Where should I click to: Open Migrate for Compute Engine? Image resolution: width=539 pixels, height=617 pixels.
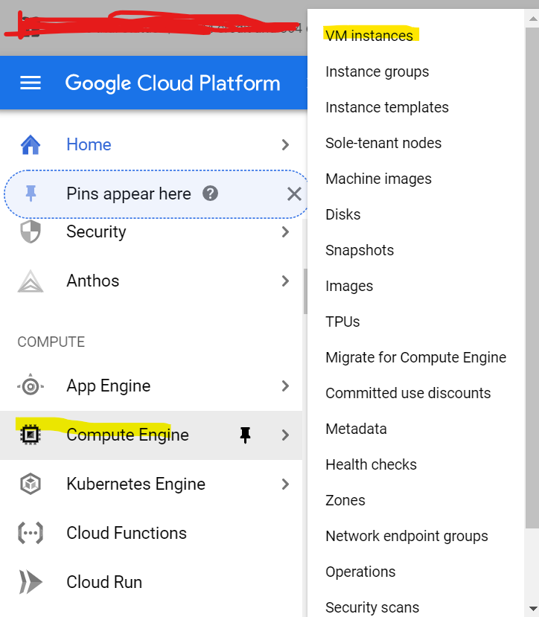click(415, 358)
